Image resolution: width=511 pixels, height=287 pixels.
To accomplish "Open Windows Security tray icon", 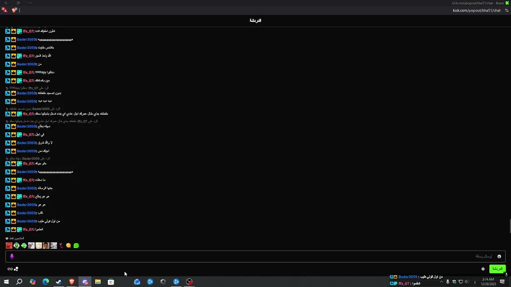I will pyautogui.click(x=454, y=282).
